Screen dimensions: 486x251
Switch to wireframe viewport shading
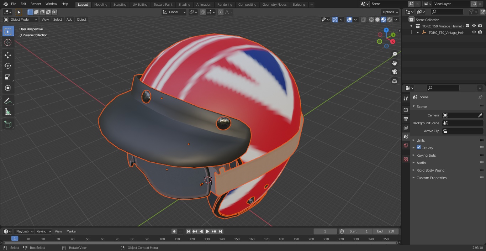[x=371, y=20]
